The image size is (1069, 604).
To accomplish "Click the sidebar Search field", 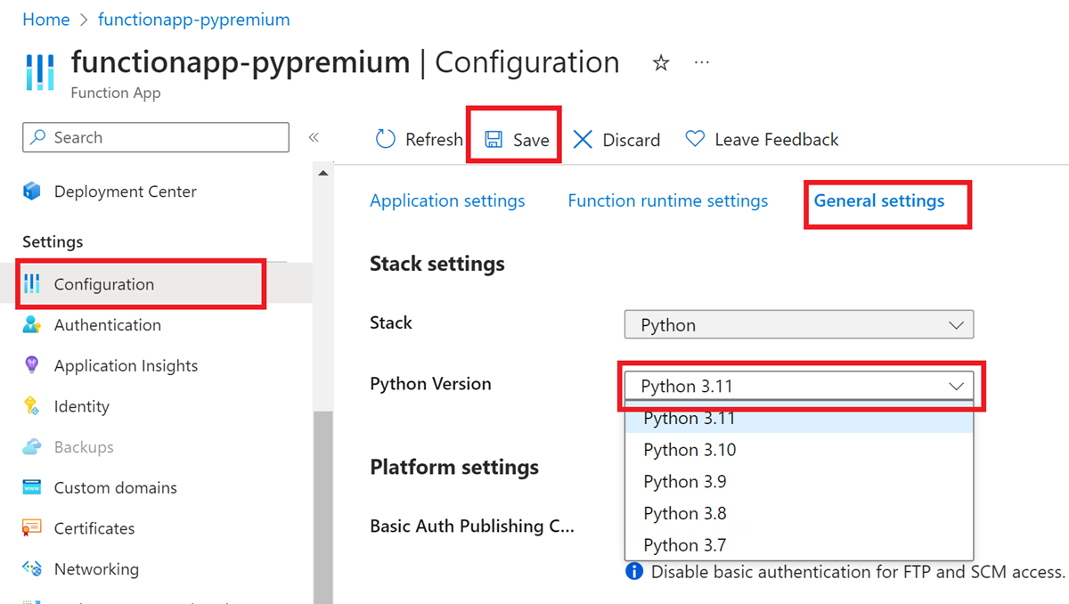I will pyautogui.click(x=156, y=137).
